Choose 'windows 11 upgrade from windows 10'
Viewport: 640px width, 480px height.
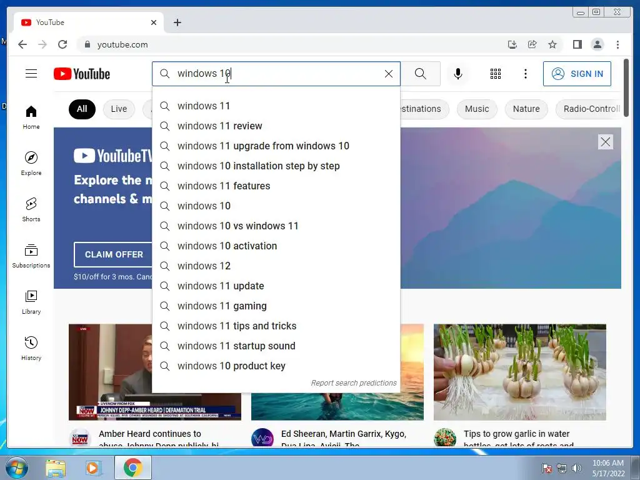(x=276, y=146)
